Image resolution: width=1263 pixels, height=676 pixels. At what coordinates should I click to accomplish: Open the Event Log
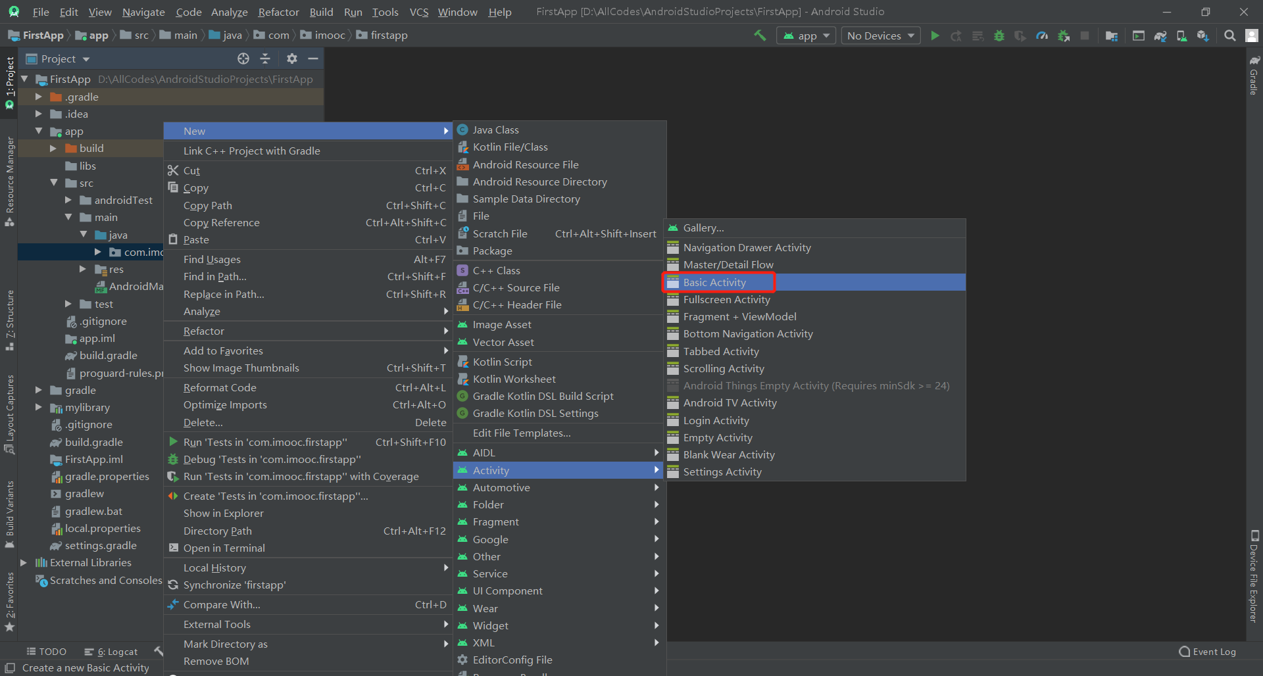pyautogui.click(x=1208, y=652)
